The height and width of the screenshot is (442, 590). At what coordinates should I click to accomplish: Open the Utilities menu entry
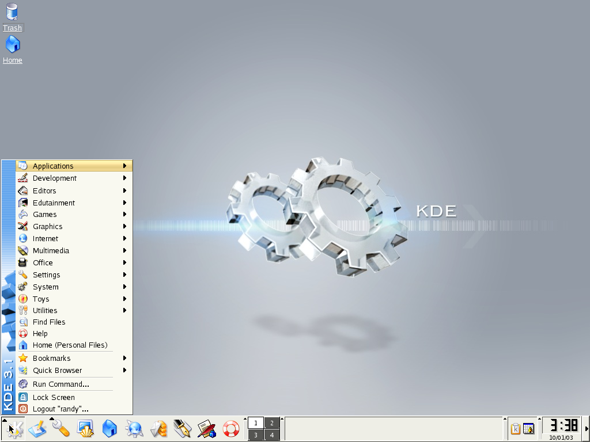pyautogui.click(x=74, y=310)
